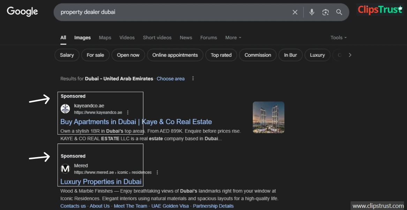The image size is (407, 210).
Task: Select the In Bur filter chip
Action: 291,55
